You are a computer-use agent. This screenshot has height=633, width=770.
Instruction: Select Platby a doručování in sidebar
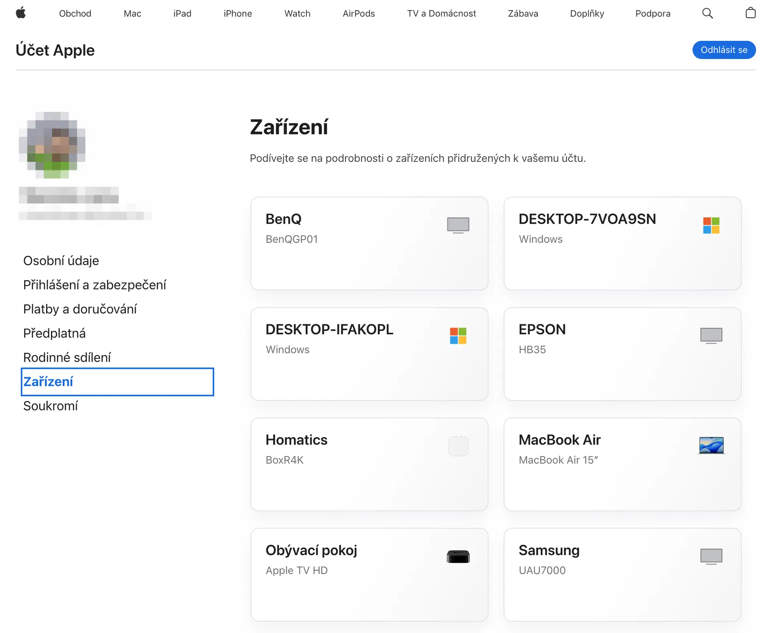click(80, 309)
